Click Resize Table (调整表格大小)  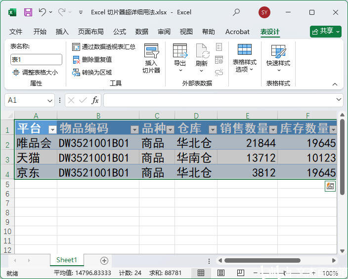point(35,73)
